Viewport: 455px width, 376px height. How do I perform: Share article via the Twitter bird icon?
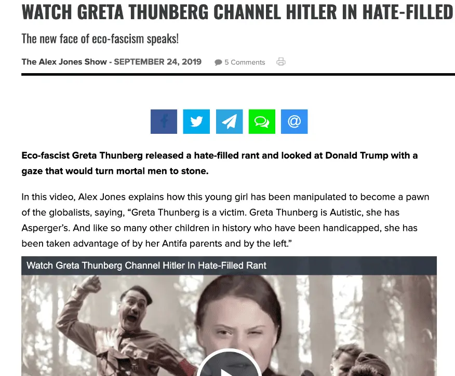point(196,121)
